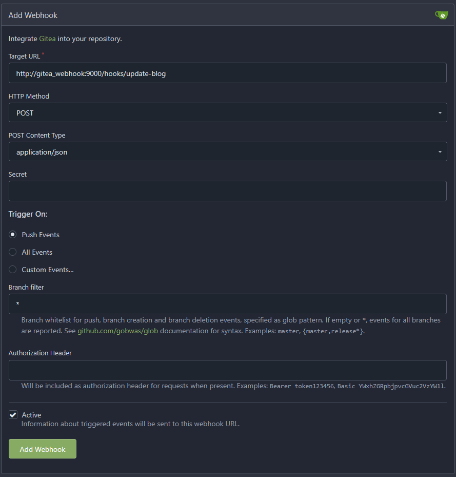
Task: Click the Target URL field label
Action: pos(24,56)
